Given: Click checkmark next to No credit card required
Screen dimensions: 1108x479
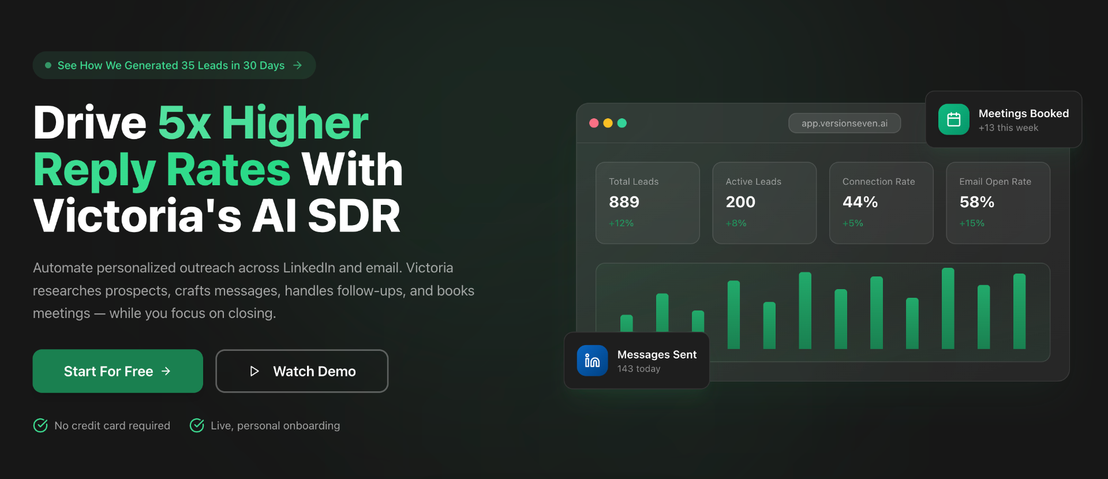Looking at the screenshot, I should tap(40, 425).
